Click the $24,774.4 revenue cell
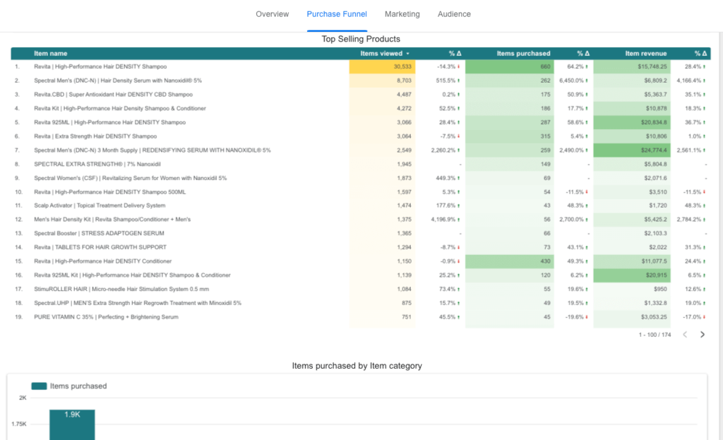 (632, 150)
